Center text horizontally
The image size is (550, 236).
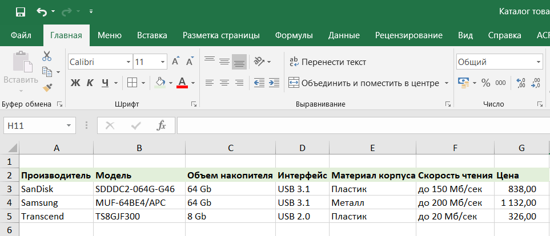(x=224, y=83)
